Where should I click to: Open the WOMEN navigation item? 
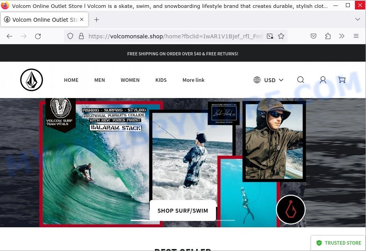(130, 80)
